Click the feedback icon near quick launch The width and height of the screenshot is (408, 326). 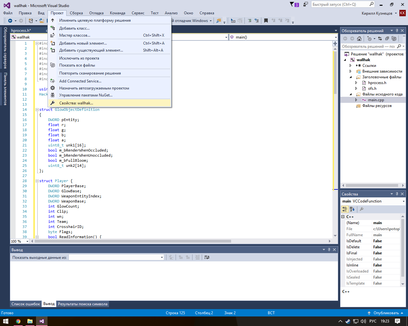click(306, 4)
